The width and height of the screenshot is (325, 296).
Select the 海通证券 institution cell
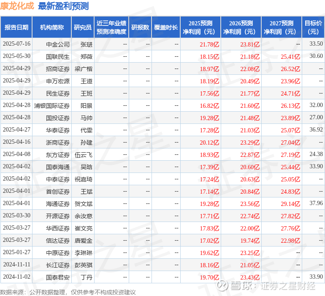52,203
